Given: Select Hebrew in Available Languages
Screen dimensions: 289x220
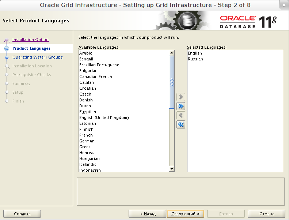Looking at the screenshot, I should pyautogui.click(x=123, y=153).
